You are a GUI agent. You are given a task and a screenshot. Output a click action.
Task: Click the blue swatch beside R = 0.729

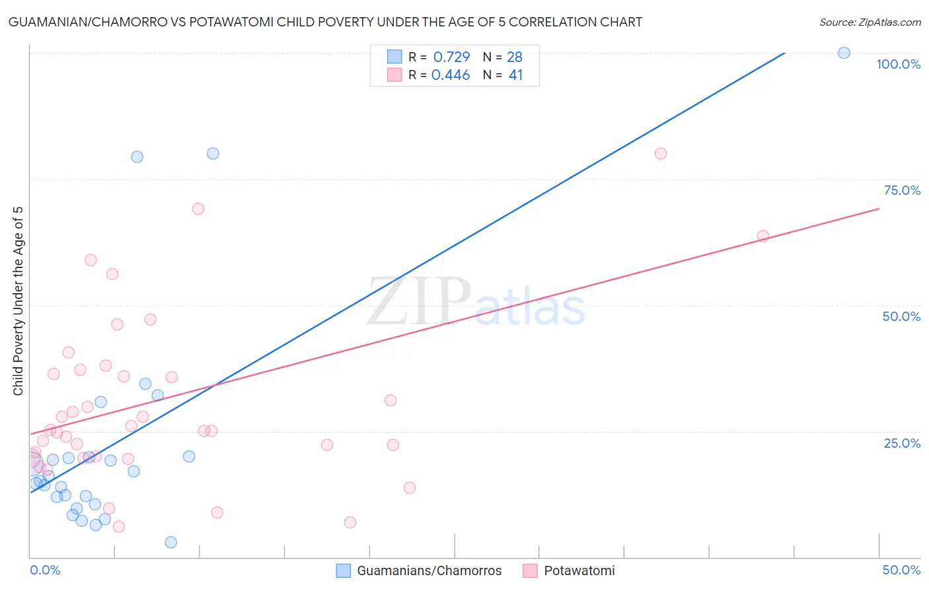394,57
